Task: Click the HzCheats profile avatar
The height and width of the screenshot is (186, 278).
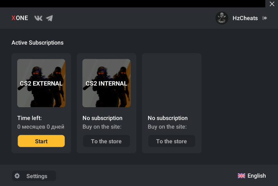Action: point(221,18)
